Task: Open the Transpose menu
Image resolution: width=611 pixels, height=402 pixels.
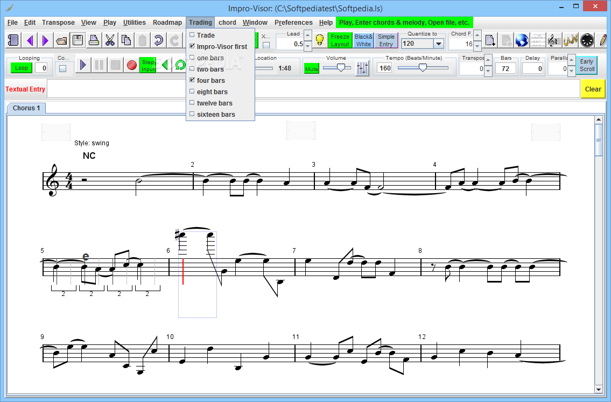Action: (x=58, y=23)
